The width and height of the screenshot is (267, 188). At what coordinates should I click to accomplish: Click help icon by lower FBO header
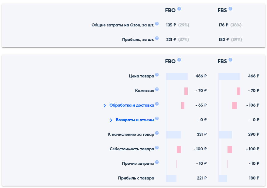(x=179, y=60)
